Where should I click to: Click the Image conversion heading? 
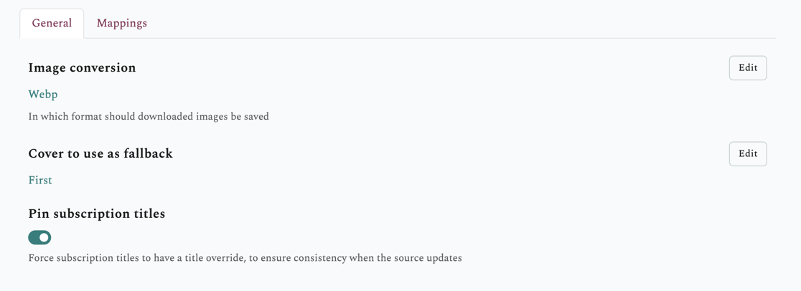pyautogui.click(x=82, y=67)
